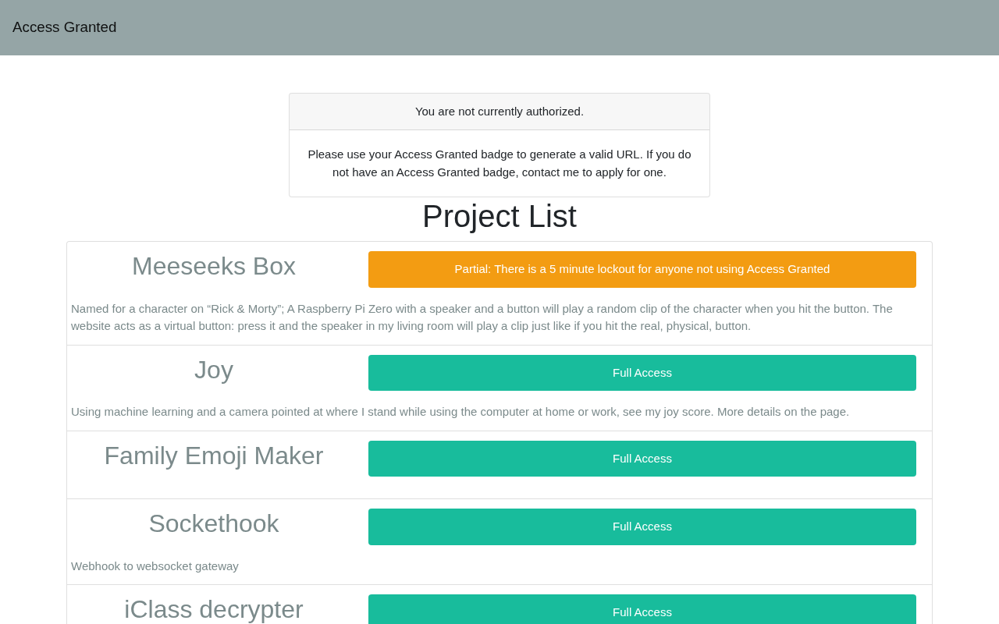
Task: Launch Family Emoji Maker via Full Access button
Action: 642,459
